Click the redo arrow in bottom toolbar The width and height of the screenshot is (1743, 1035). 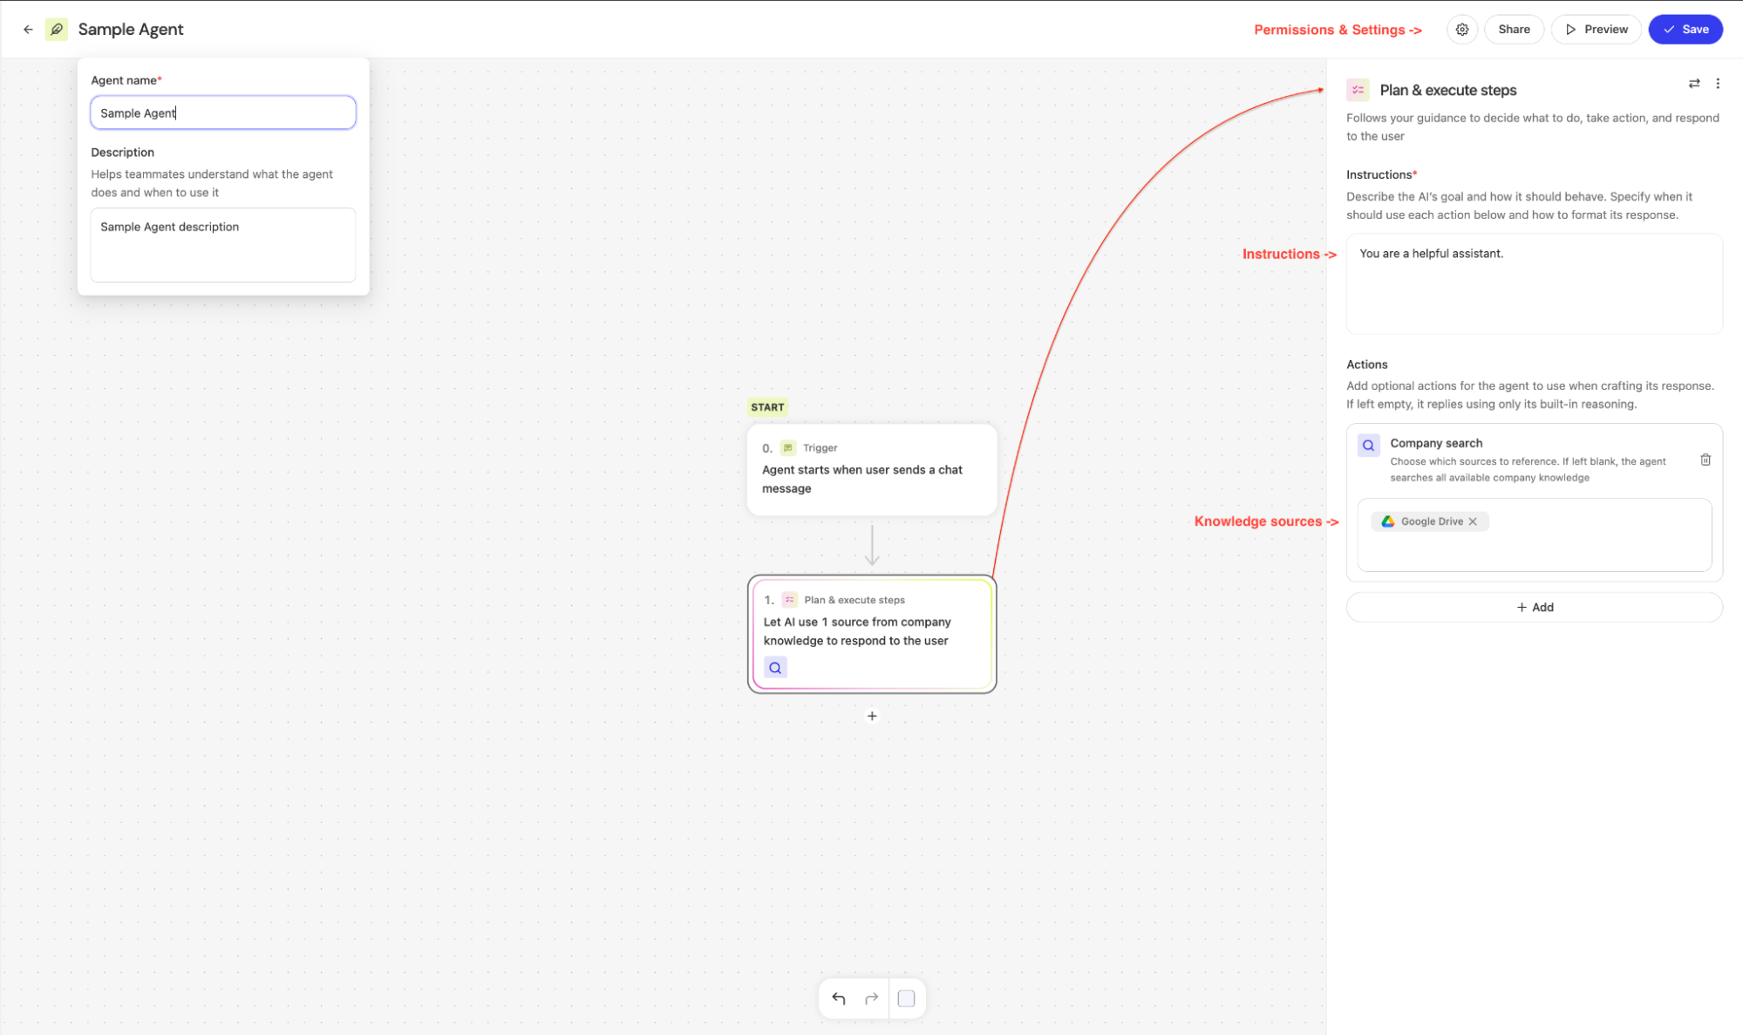(x=871, y=998)
